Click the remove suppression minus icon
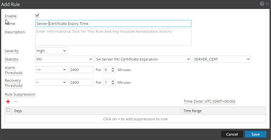Image resolution: width=271 pixels, height=140 pixels. tap(16, 102)
